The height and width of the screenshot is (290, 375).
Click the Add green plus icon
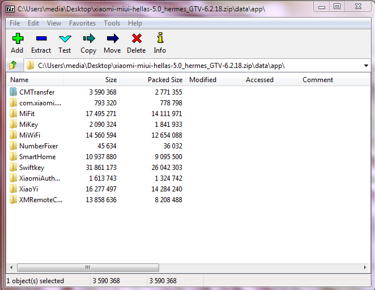(x=18, y=39)
